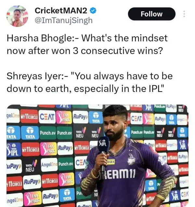Open the Shreyas Iyer interview photo
This screenshot has height=207, width=195.
97,156
